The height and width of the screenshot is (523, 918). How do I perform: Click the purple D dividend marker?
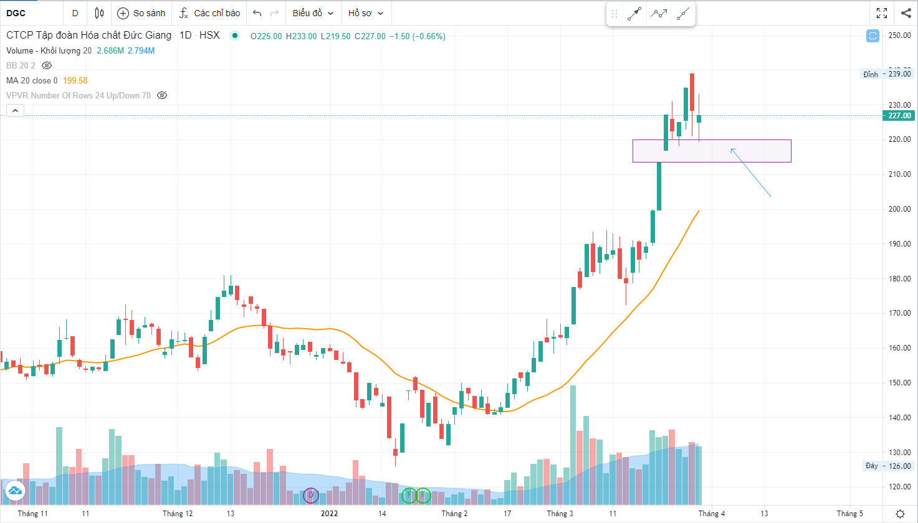coord(310,496)
